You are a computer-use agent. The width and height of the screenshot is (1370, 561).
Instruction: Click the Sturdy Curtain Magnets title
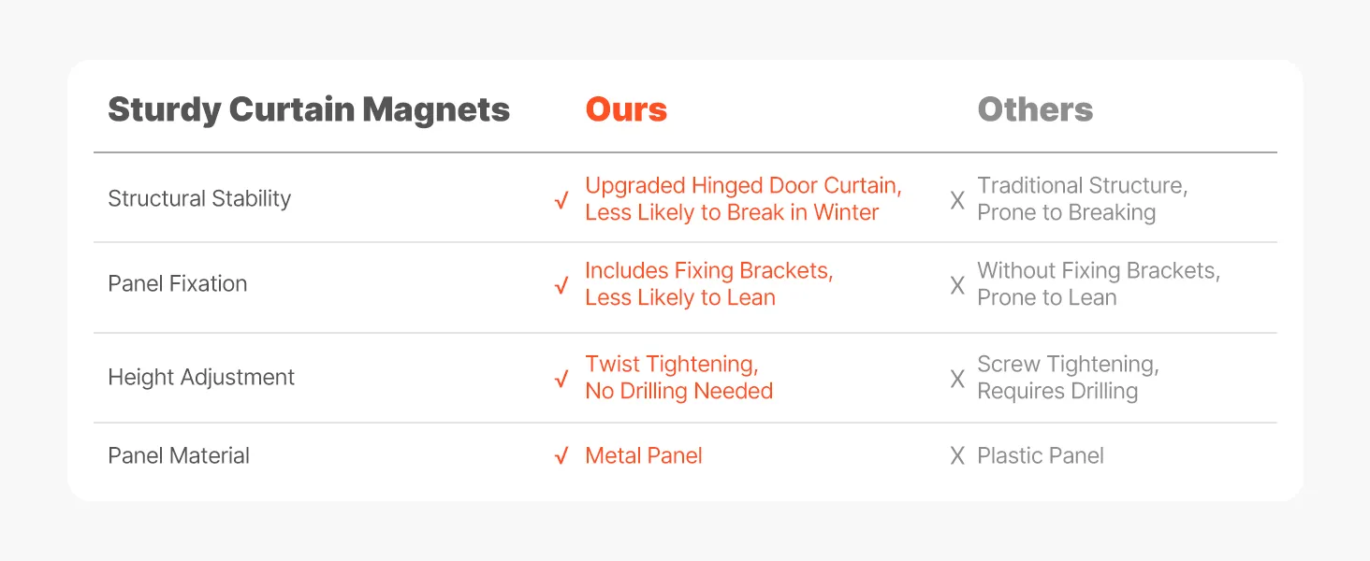pos(309,109)
